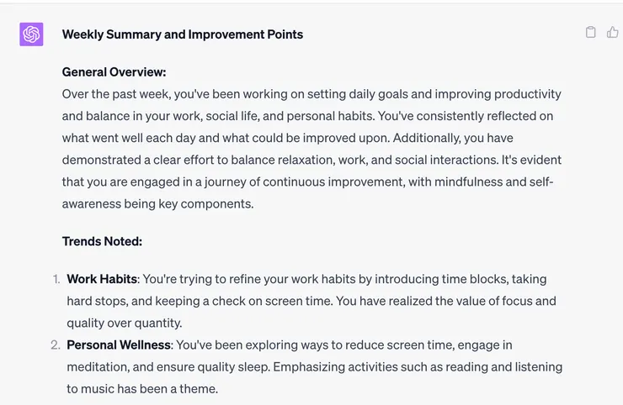The image size is (623, 405).
Task: Click the phrase 'awareness being key components'
Action: click(157, 203)
